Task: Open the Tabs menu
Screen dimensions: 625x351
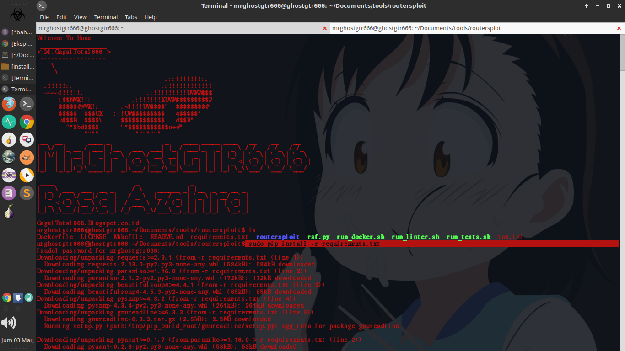Action: pyautogui.click(x=131, y=17)
